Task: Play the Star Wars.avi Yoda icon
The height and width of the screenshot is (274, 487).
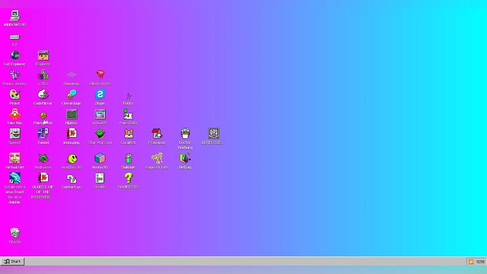Action: click(x=100, y=134)
